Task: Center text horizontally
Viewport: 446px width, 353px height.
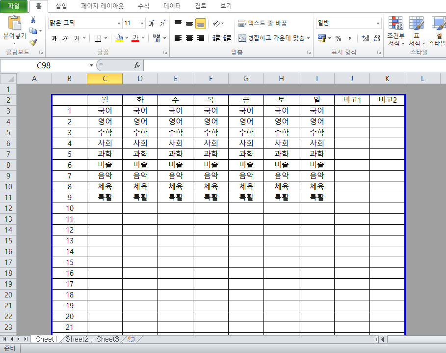Action: 189,38
